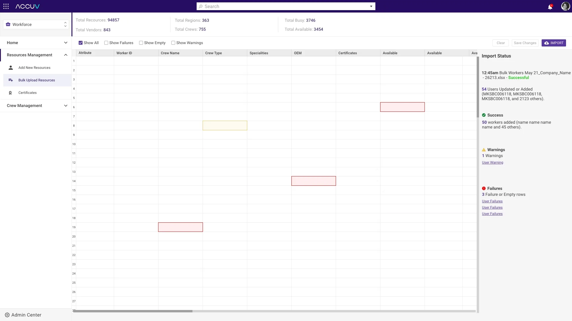Viewport: 572px width, 321px height.
Task: Check the Show Warnings checkbox
Action: click(173, 43)
